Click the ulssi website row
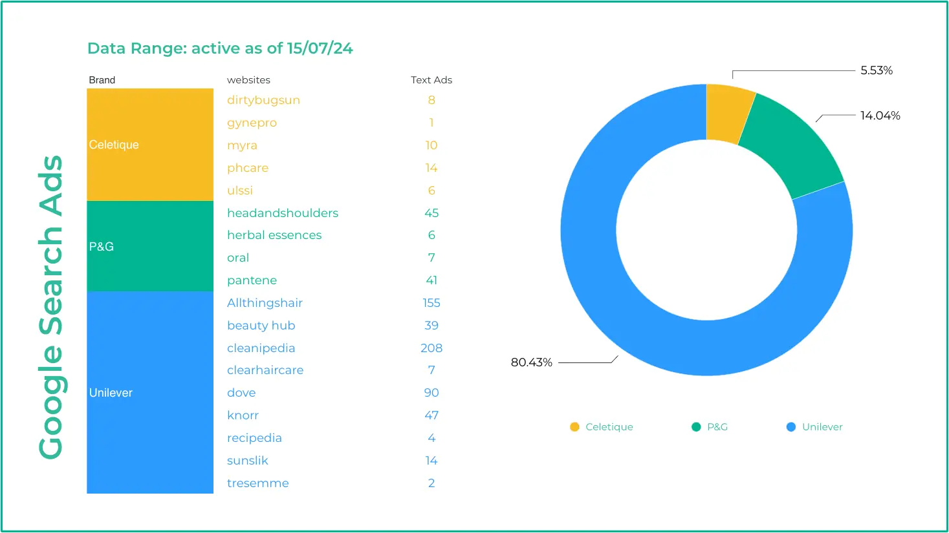Viewport: 949px width, 533px height. [x=240, y=191]
